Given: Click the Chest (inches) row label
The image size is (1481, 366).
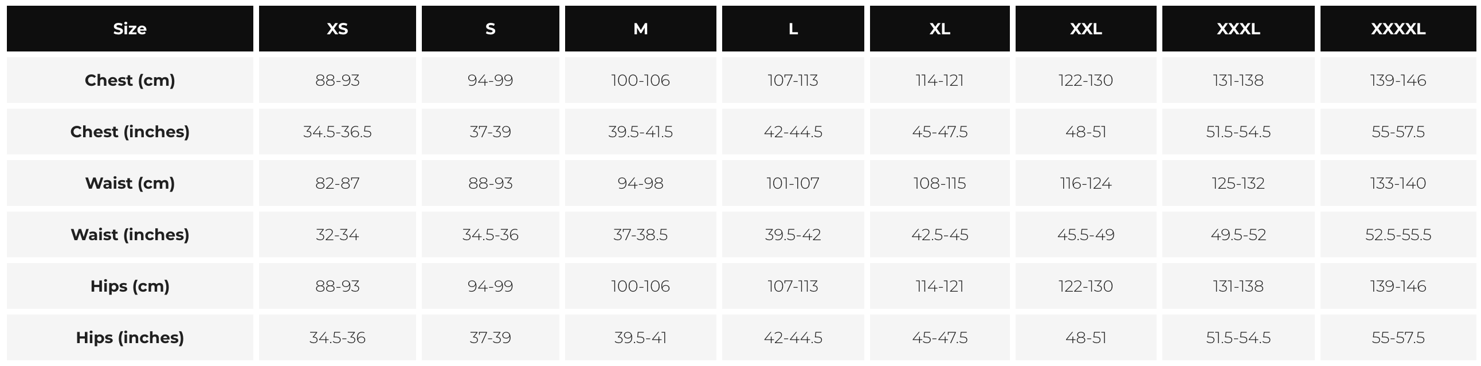Looking at the screenshot, I should coord(130,132).
